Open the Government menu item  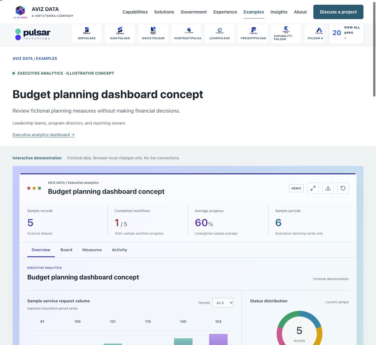pyautogui.click(x=194, y=12)
